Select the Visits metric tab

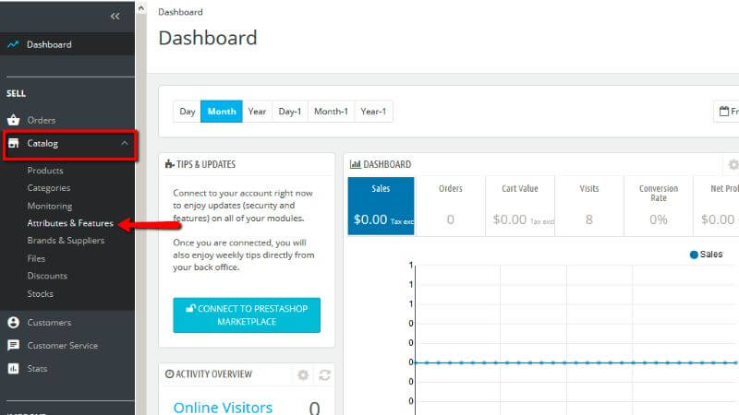pyautogui.click(x=589, y=206)
